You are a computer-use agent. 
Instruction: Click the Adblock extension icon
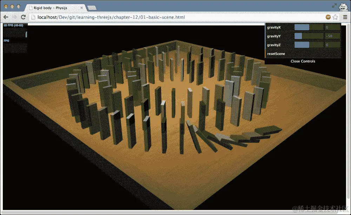point(328,17)
